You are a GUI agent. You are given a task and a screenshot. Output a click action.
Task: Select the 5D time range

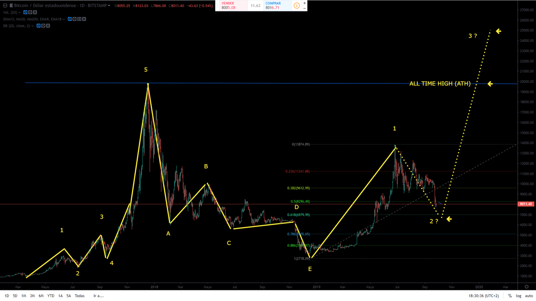pos(15,296)
